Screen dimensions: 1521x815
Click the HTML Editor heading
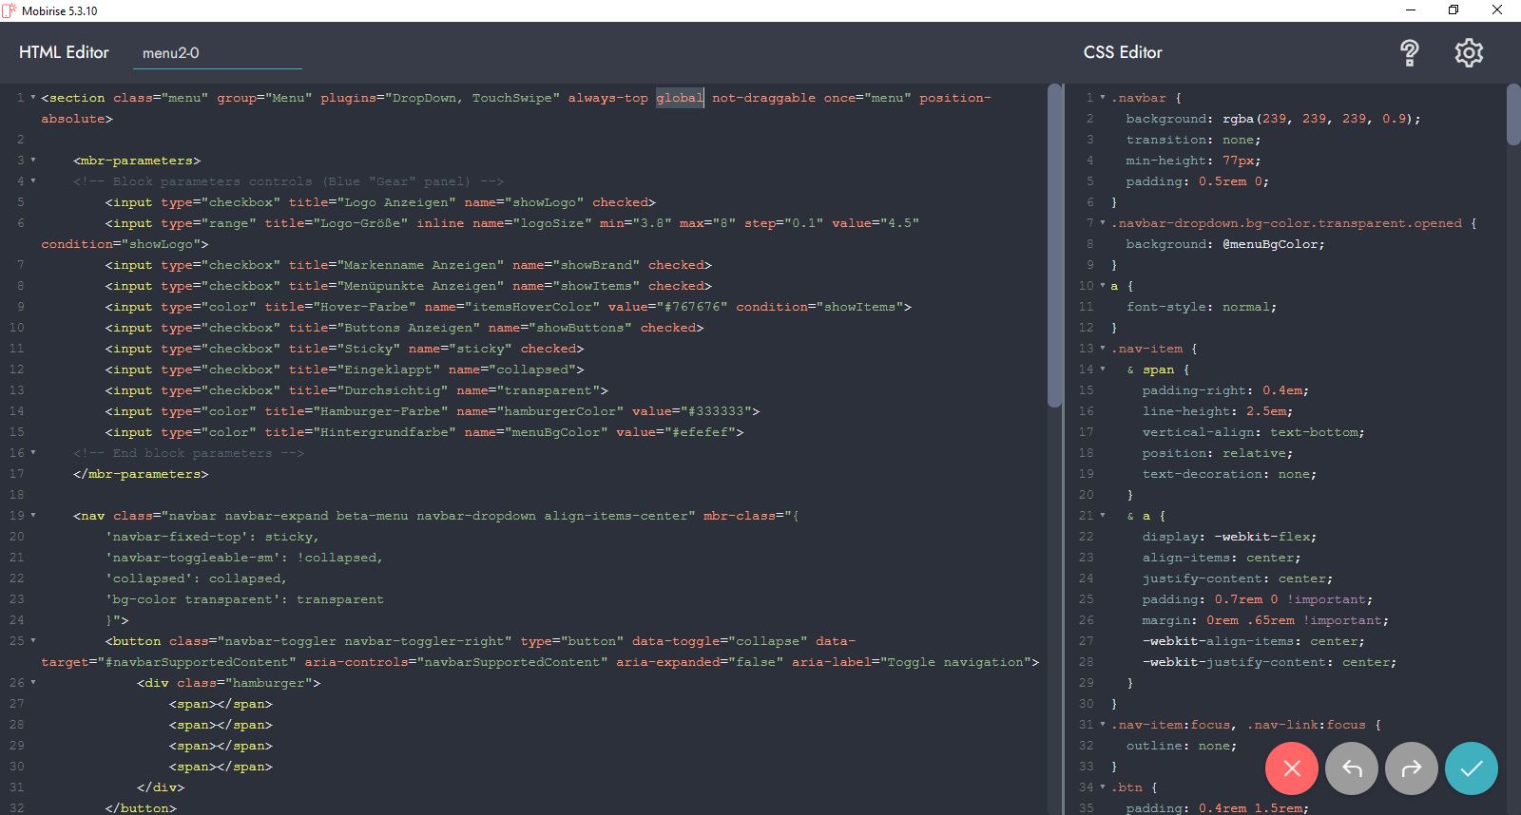[x=64, y=52]
